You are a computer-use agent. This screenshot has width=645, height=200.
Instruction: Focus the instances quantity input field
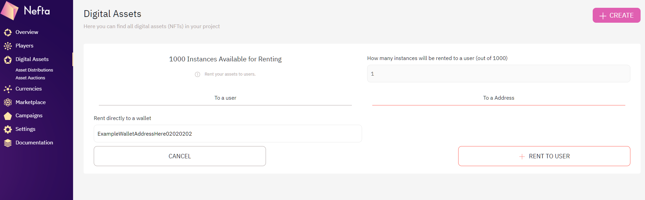pos(498,74)
